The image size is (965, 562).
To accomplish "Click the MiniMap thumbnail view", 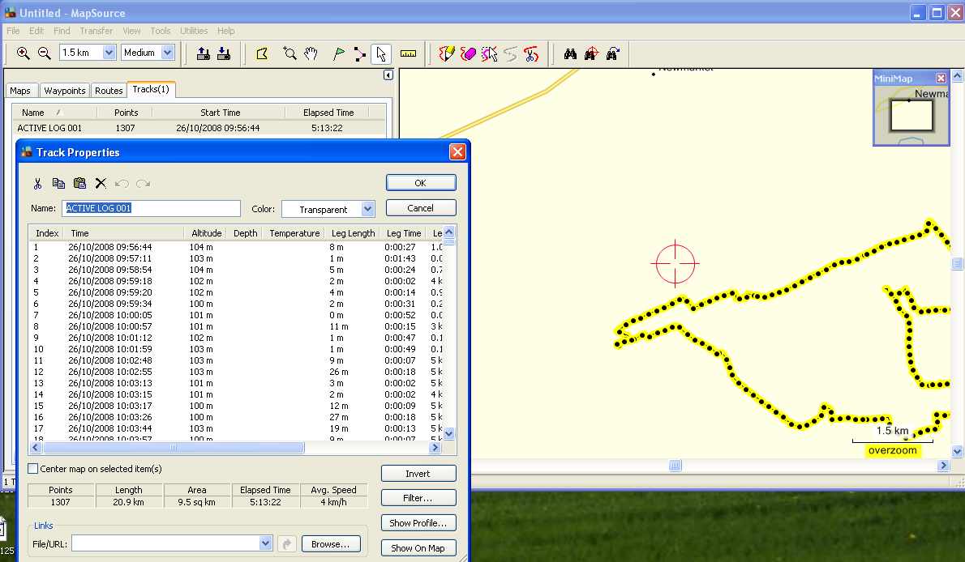I will [x=911, y=115].
